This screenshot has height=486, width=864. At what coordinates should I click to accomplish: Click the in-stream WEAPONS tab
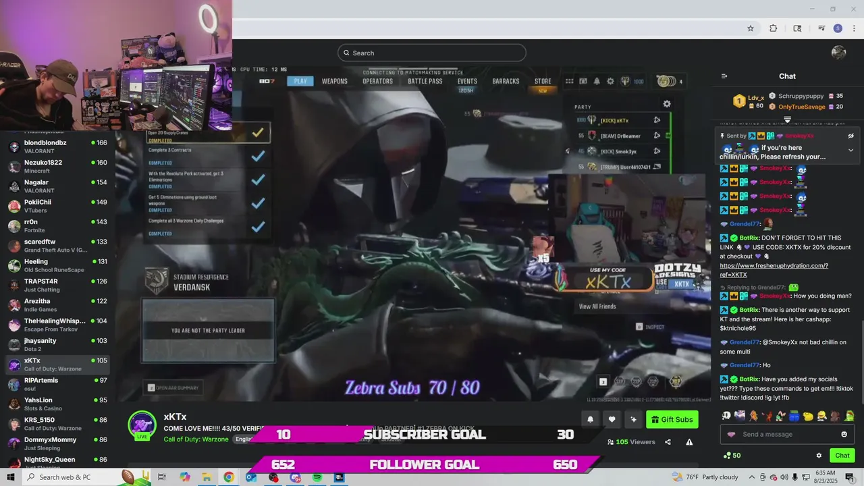pos(334,81)
